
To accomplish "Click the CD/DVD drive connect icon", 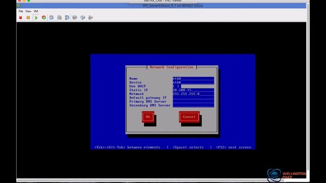I will (x=83, y=18).
